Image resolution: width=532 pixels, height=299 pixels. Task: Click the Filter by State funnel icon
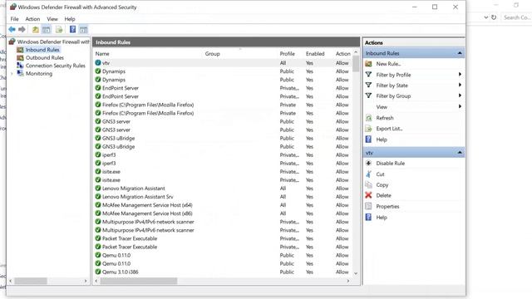click(x=368, y=85)
